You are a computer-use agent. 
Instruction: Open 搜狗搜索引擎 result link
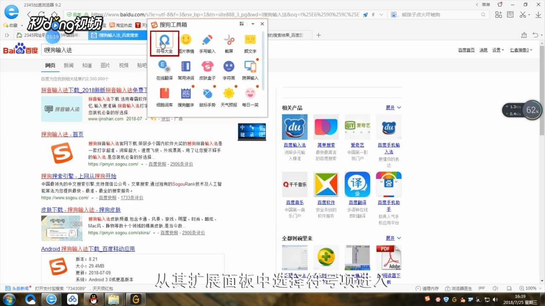pos(79,176)
